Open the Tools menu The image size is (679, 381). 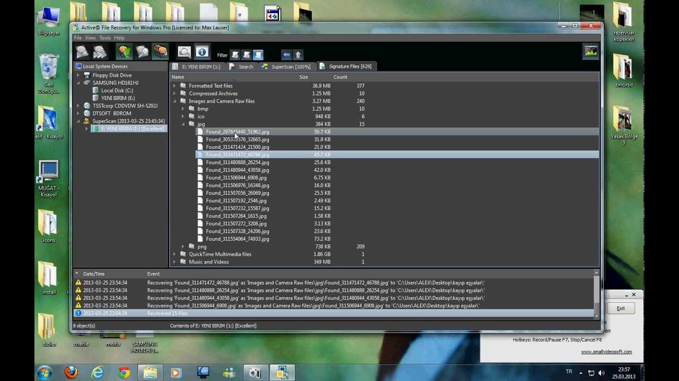tap(105, 38)
